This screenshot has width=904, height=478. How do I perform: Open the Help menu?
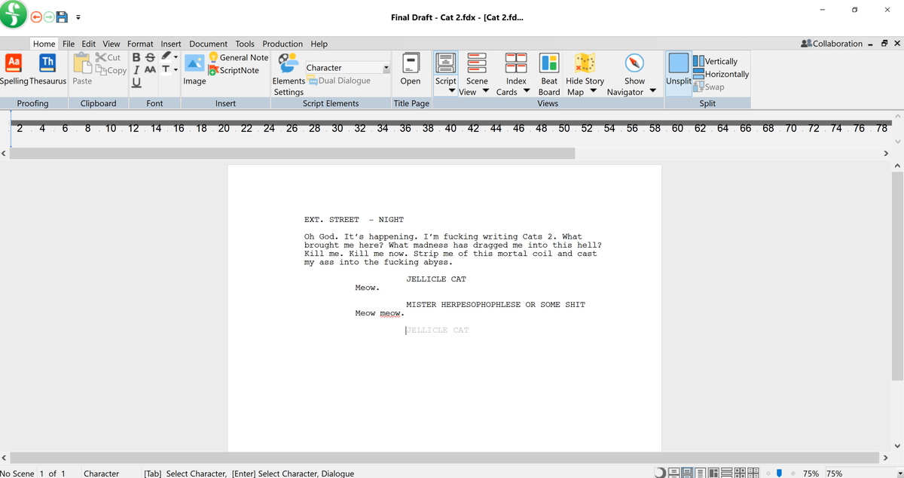pyautogui.click(x=319, y=44)
